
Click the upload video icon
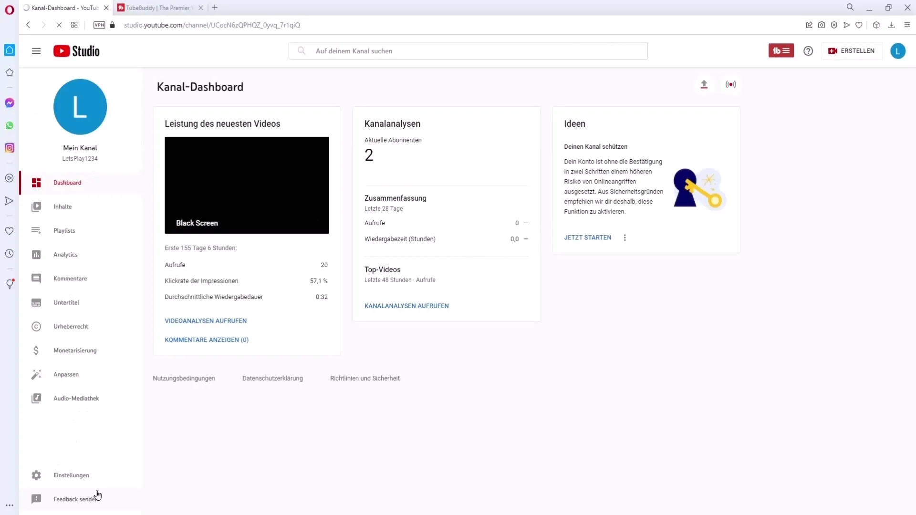[x=704, y=84]
